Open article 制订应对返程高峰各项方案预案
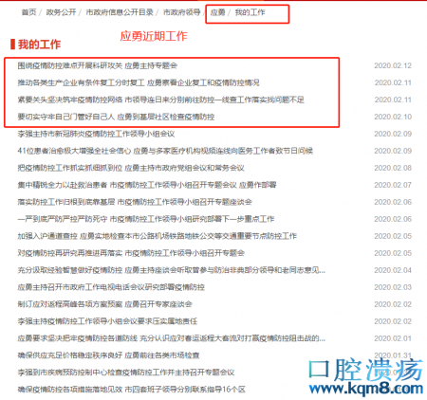The width and height of the screenshot is (427, 400). 104,304
